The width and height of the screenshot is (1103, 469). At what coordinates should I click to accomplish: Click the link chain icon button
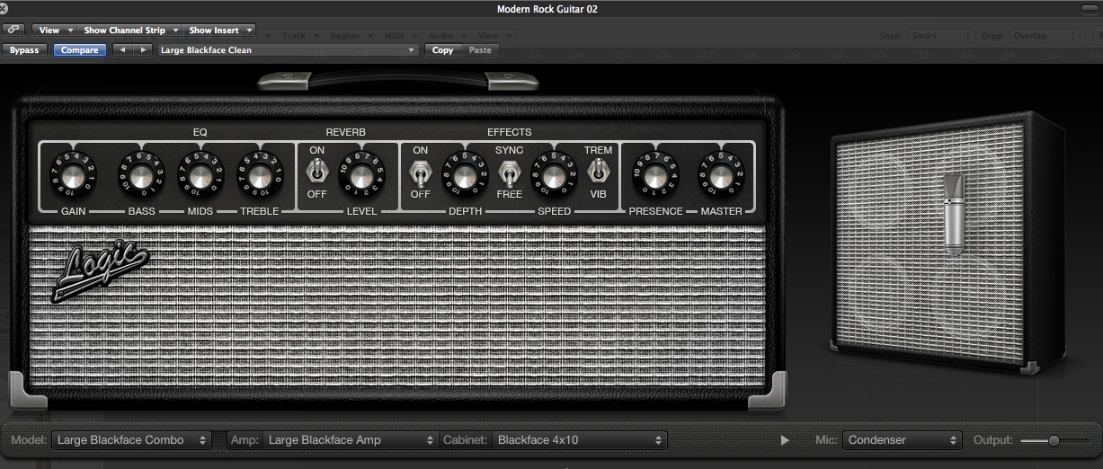pyautogui.click(x=14, y=31)
